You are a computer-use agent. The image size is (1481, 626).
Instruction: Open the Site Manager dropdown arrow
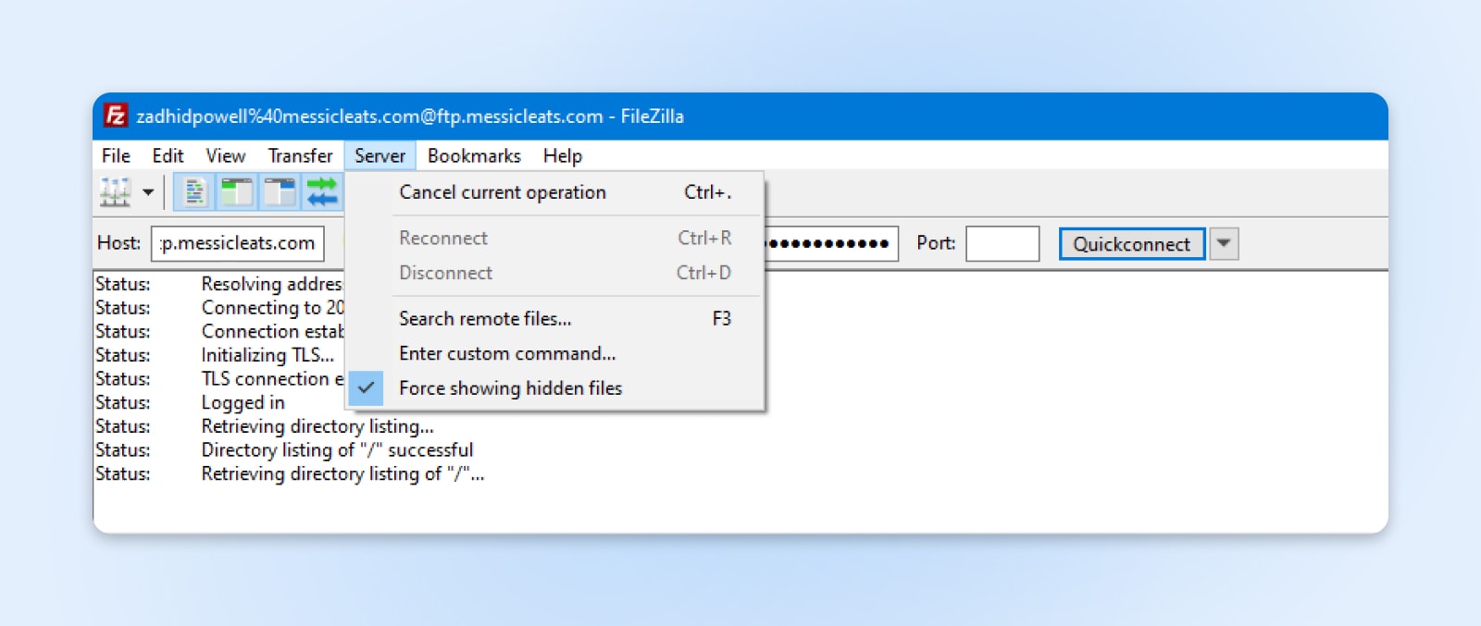tap(148, 191)
